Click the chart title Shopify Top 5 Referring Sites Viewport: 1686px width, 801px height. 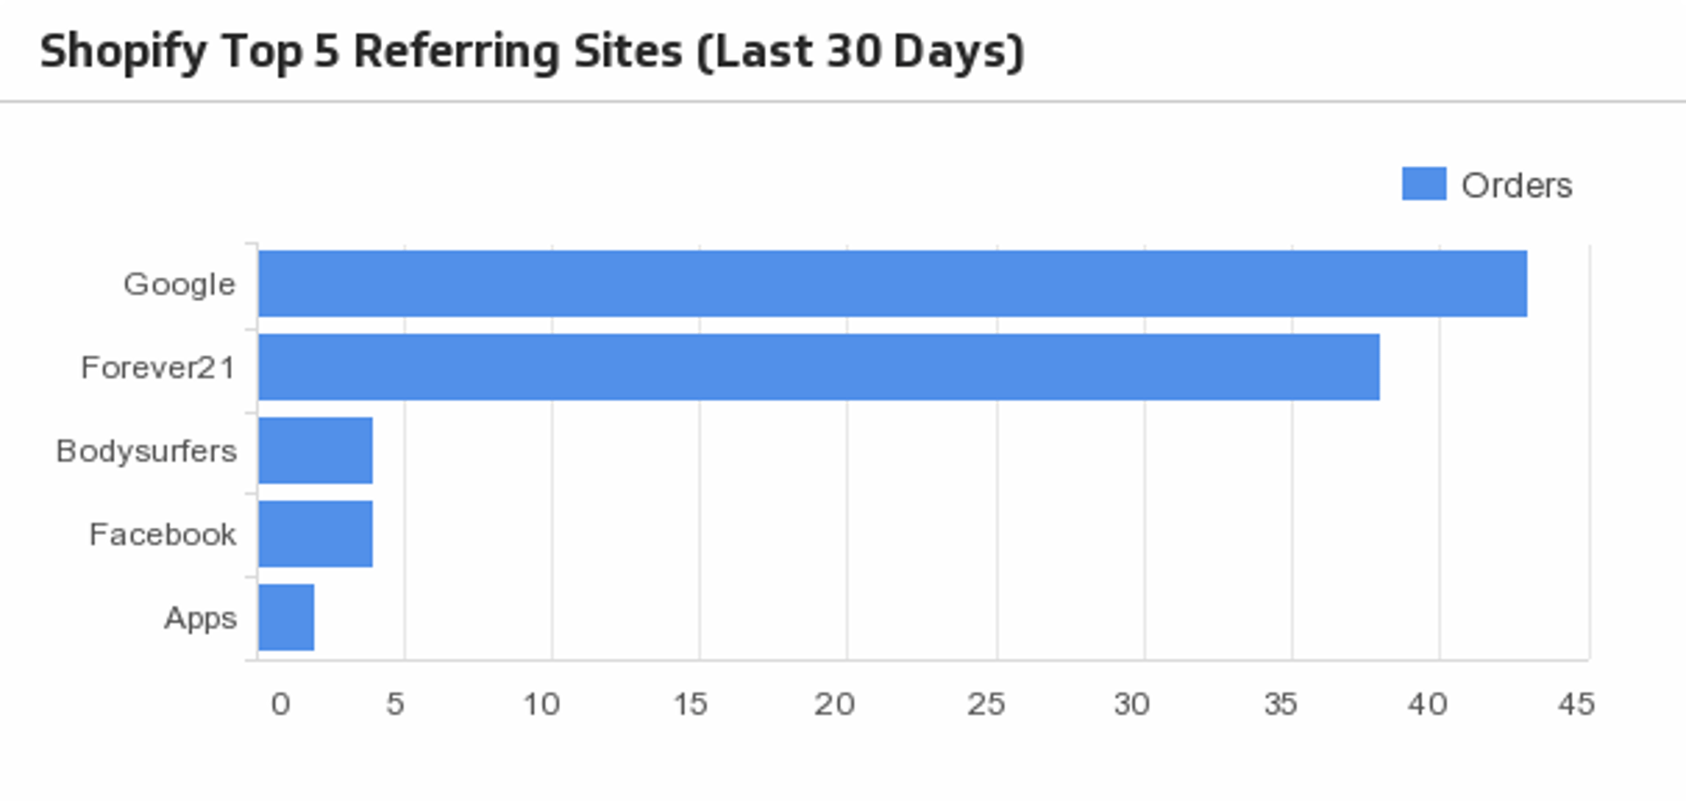pos(532,51)
